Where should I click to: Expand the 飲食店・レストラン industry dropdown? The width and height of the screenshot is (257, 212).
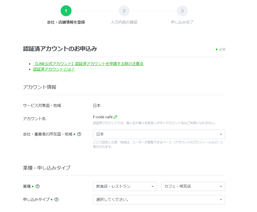(125, 186)
